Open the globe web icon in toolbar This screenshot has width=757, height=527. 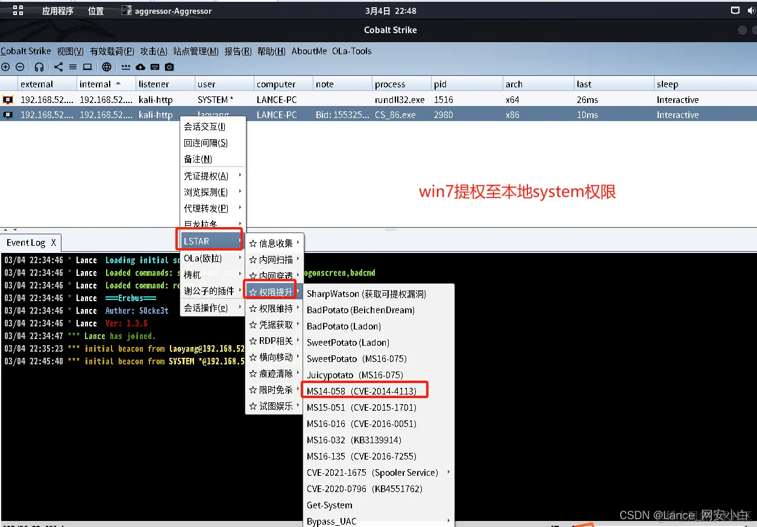[107, 67]
